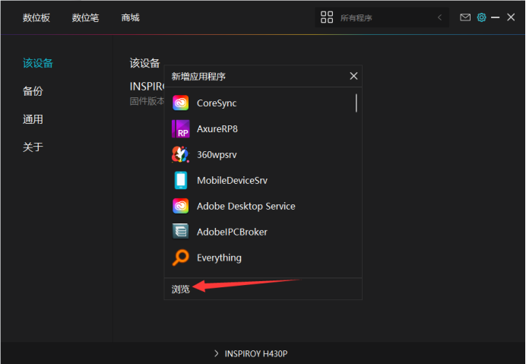
Task: Click the MobileDeviceSrv phone icon
Action: (x=180, y=180)
